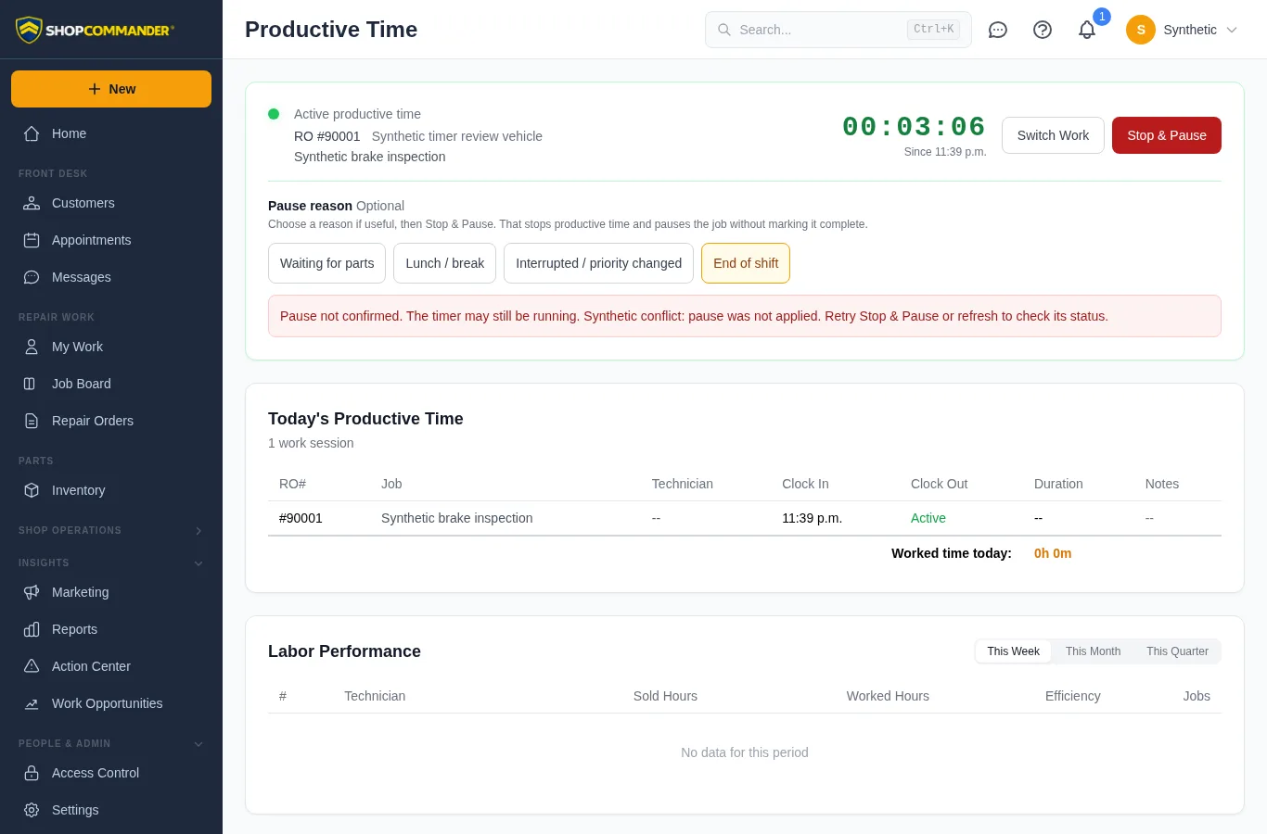Open the Synthetic user account dropdown
The height and width of the screenshot is (834, 1267).
[x=1182, y=30]
